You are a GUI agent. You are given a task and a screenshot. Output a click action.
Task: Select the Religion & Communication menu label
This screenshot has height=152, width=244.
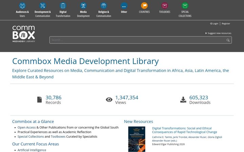click(x=104, y=14)
